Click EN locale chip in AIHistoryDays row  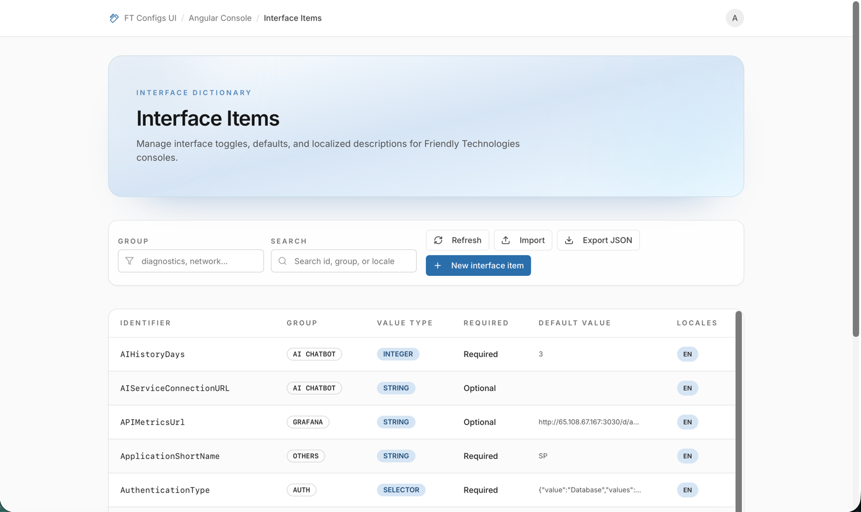click(688, 354)
